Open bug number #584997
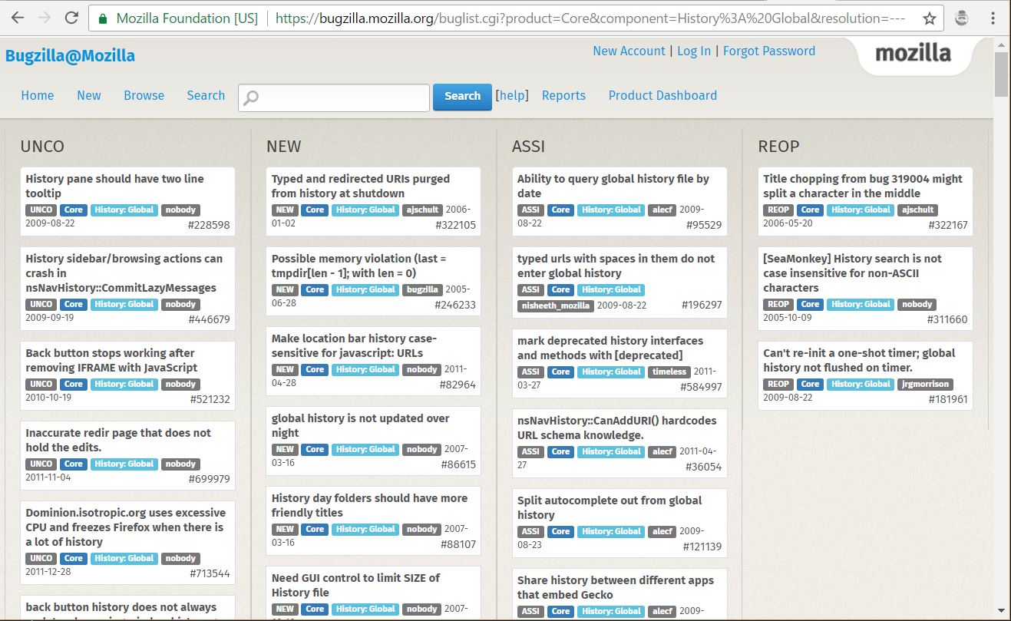 click(701, 387)
